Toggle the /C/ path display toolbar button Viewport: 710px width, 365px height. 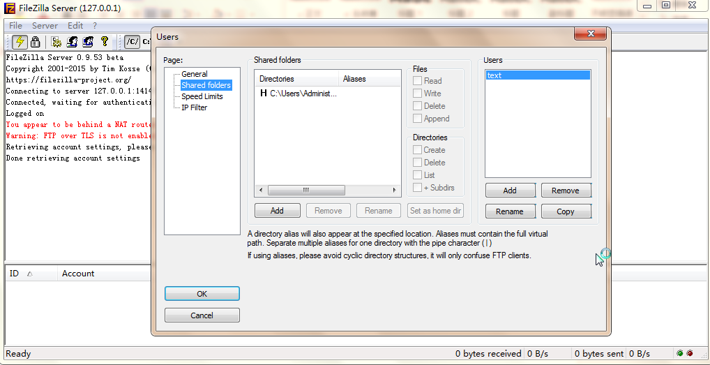coord(133,42)
